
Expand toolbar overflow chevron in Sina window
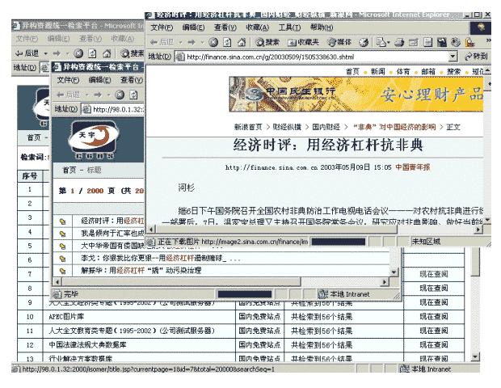coord(488,40)
